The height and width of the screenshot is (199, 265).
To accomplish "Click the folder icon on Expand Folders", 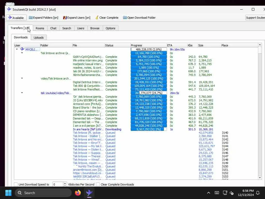I will point(31,18).
